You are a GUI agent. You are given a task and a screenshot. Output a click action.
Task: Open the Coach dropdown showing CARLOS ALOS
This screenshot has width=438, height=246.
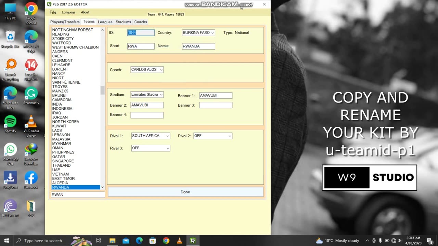[x=147, y=70]
